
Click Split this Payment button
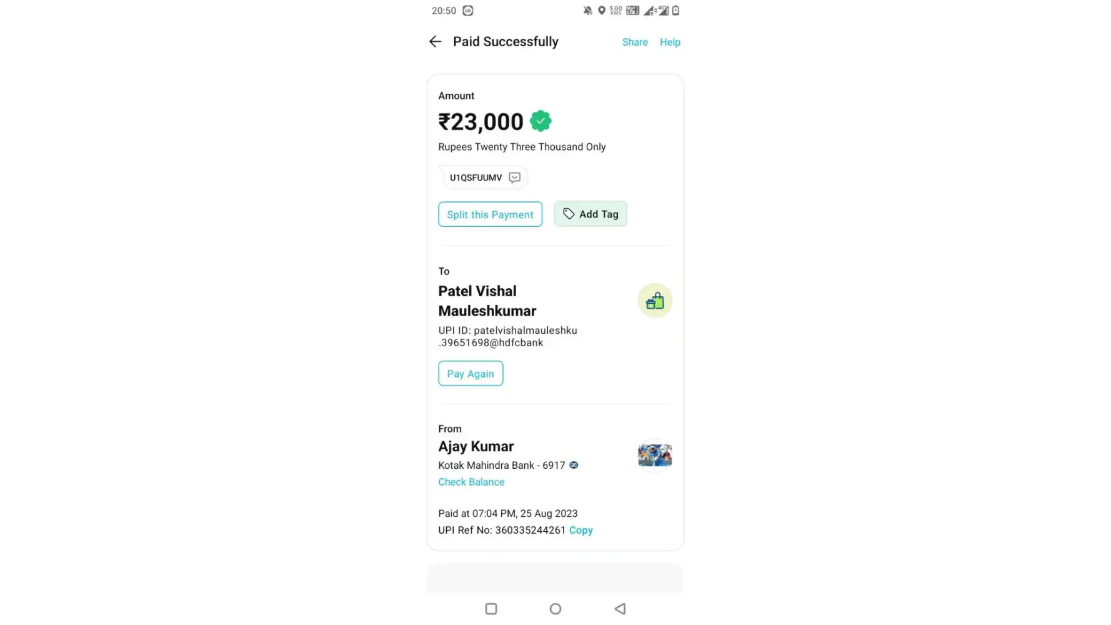(x=490, y=214)
